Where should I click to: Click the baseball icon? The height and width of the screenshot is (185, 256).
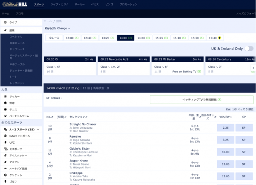pyautogui.click(x=6, y=103)
